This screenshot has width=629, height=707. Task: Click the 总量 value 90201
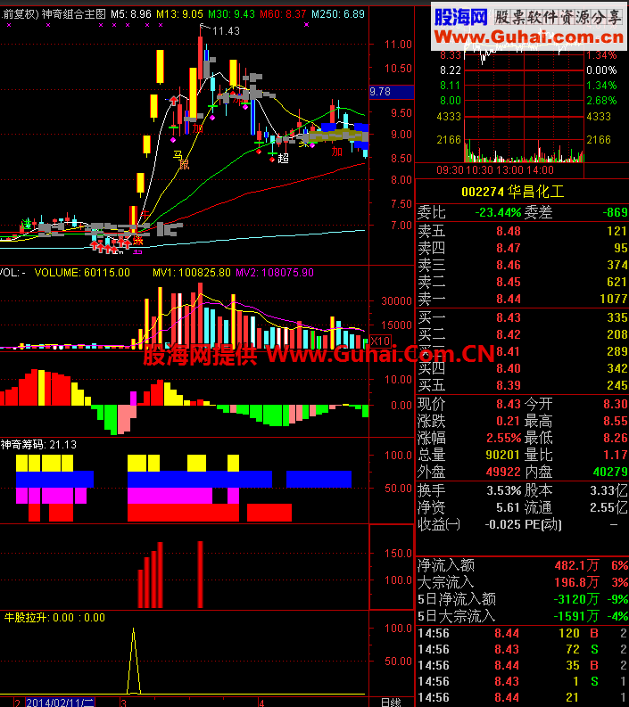[x=503, y=455]
